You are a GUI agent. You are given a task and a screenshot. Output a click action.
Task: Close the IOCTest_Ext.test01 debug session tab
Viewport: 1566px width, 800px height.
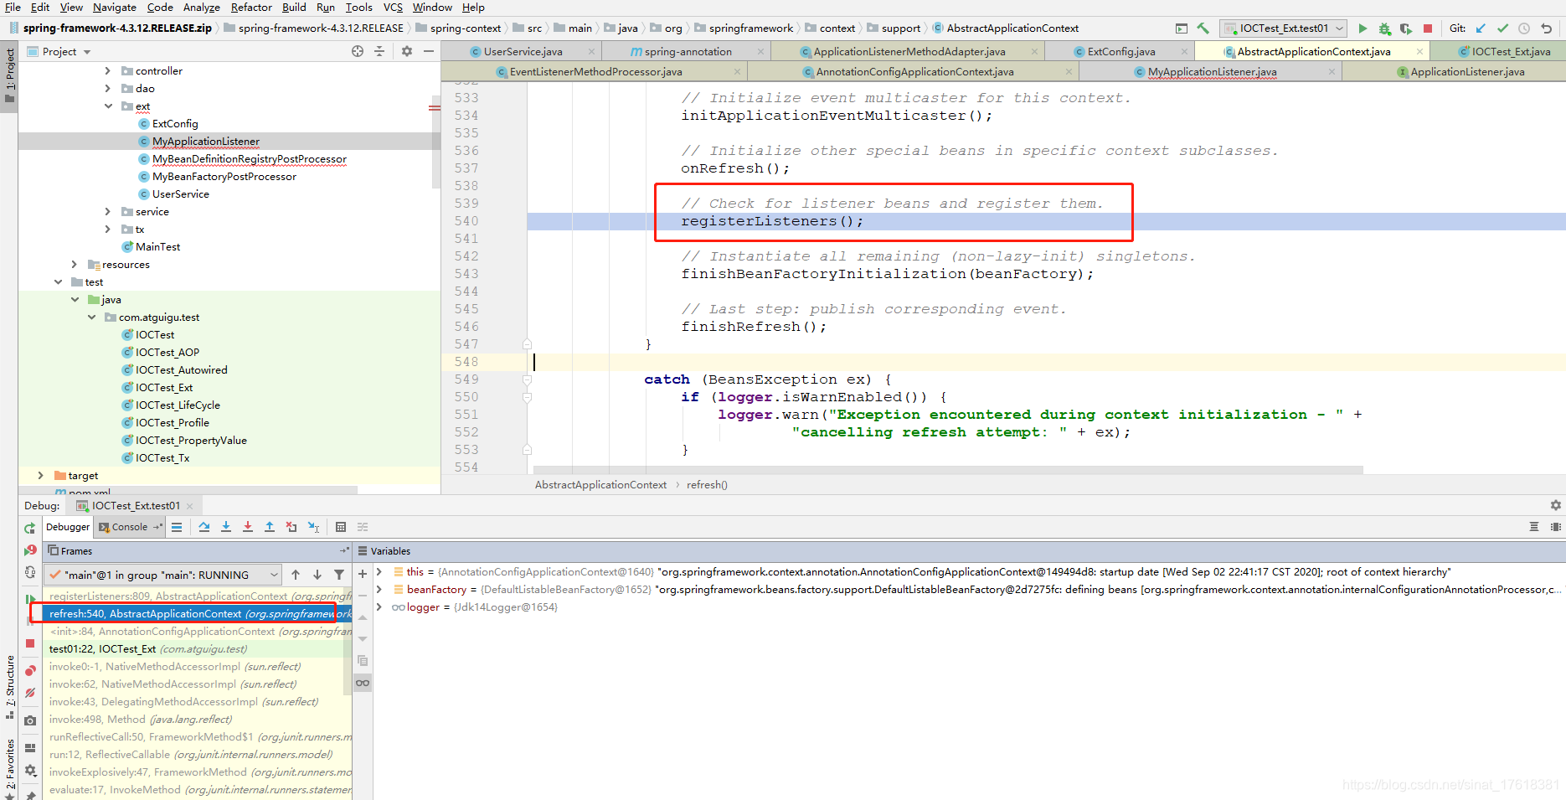point(189,506)
